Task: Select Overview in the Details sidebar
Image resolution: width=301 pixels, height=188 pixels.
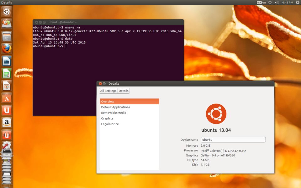Action: tap(129, 102)
